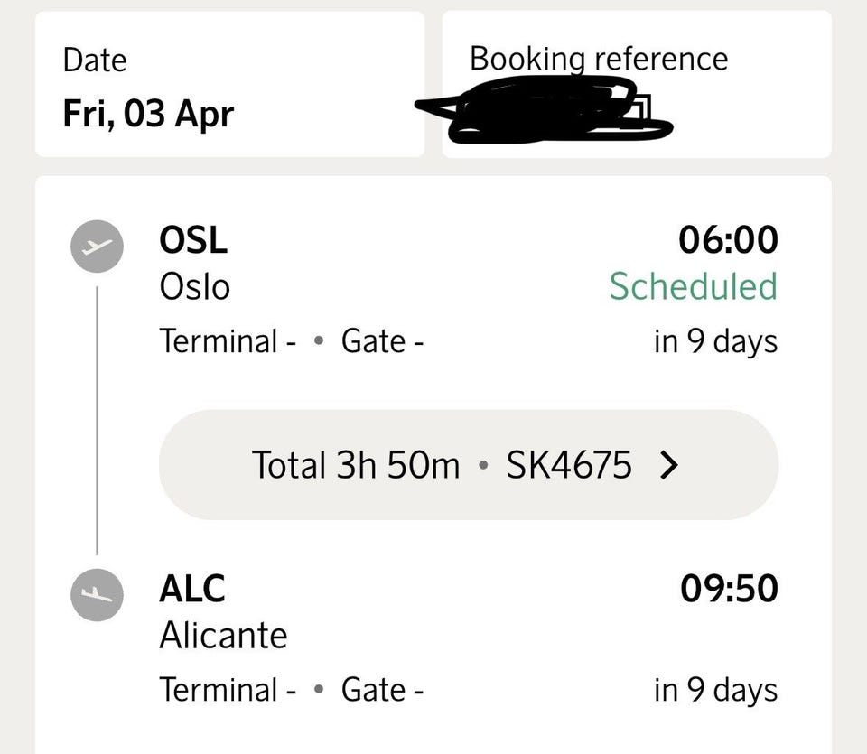
Task: Click the Date card label
Action: pos(94,60)
